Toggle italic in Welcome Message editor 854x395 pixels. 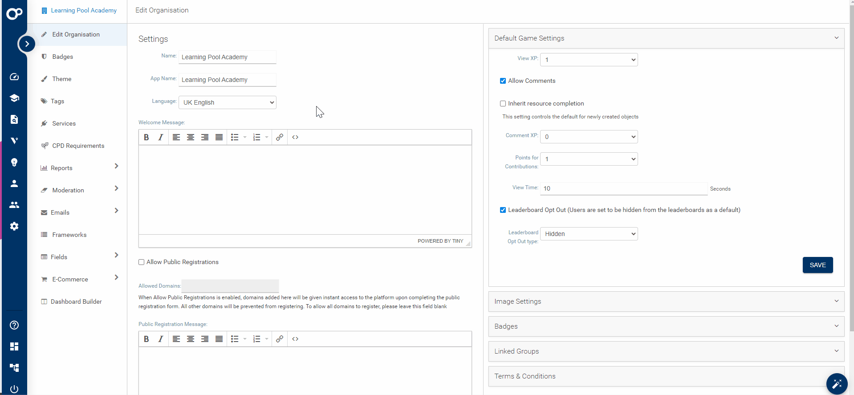point(161,137)
